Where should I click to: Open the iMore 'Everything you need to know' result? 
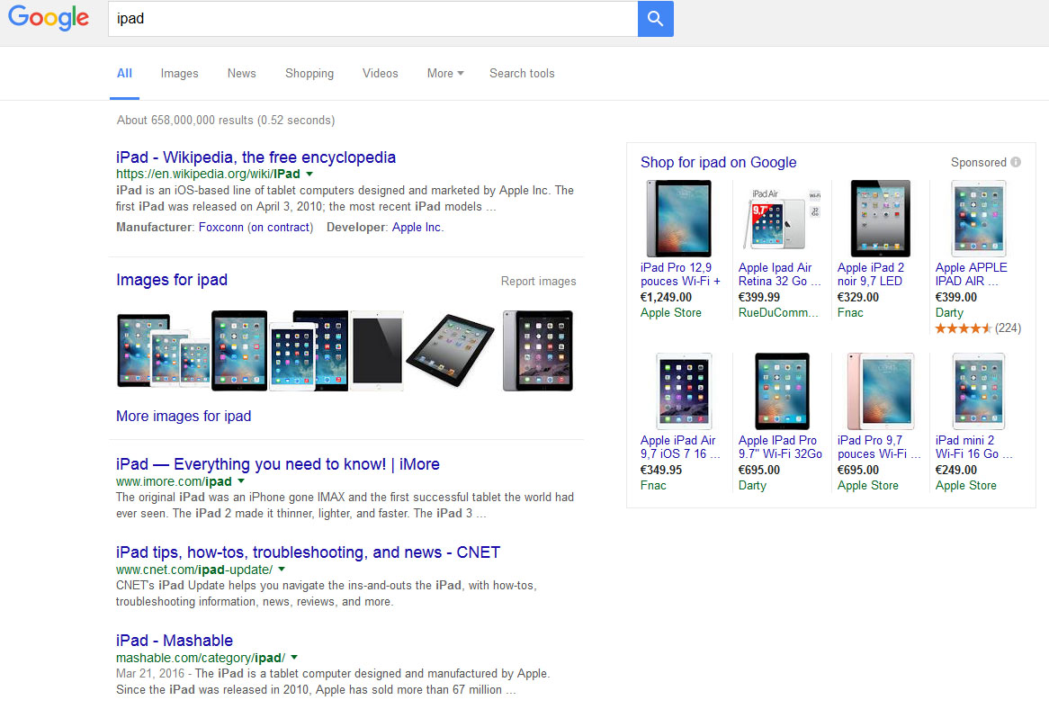[x=278, y=464]
